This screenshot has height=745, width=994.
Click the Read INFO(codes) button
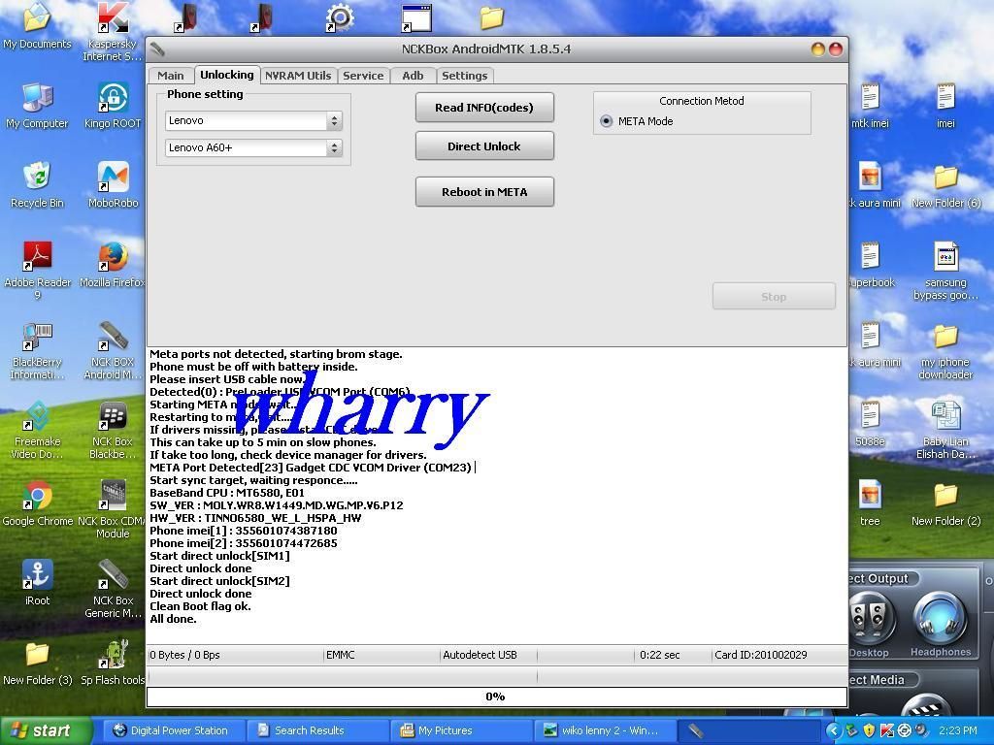(x=484, y=108)
